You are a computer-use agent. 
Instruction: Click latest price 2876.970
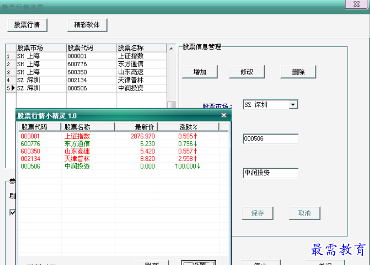[143, 136]
